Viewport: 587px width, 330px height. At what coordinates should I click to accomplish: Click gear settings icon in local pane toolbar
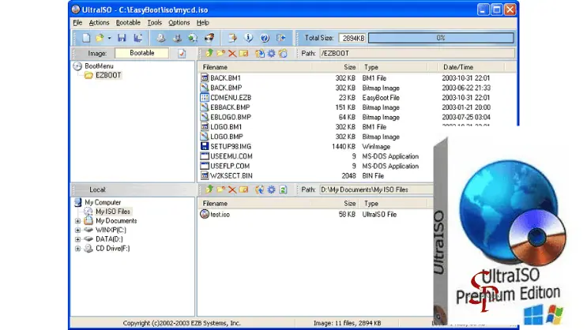point(271,189)
